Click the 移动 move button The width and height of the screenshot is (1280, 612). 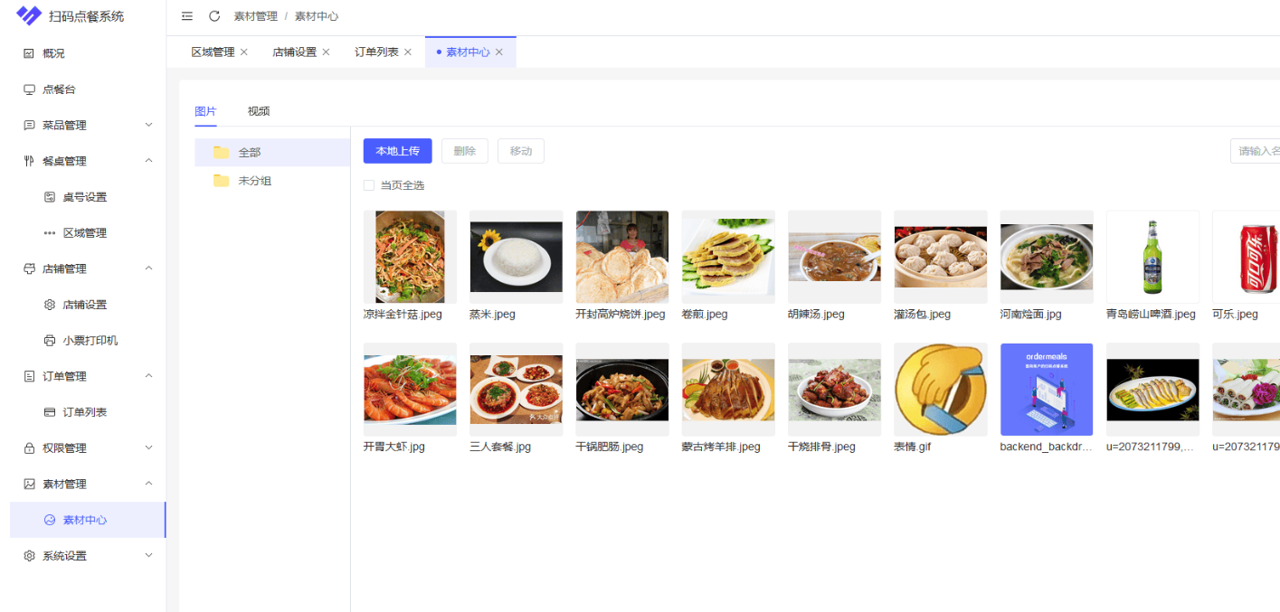tap(521, 150)
